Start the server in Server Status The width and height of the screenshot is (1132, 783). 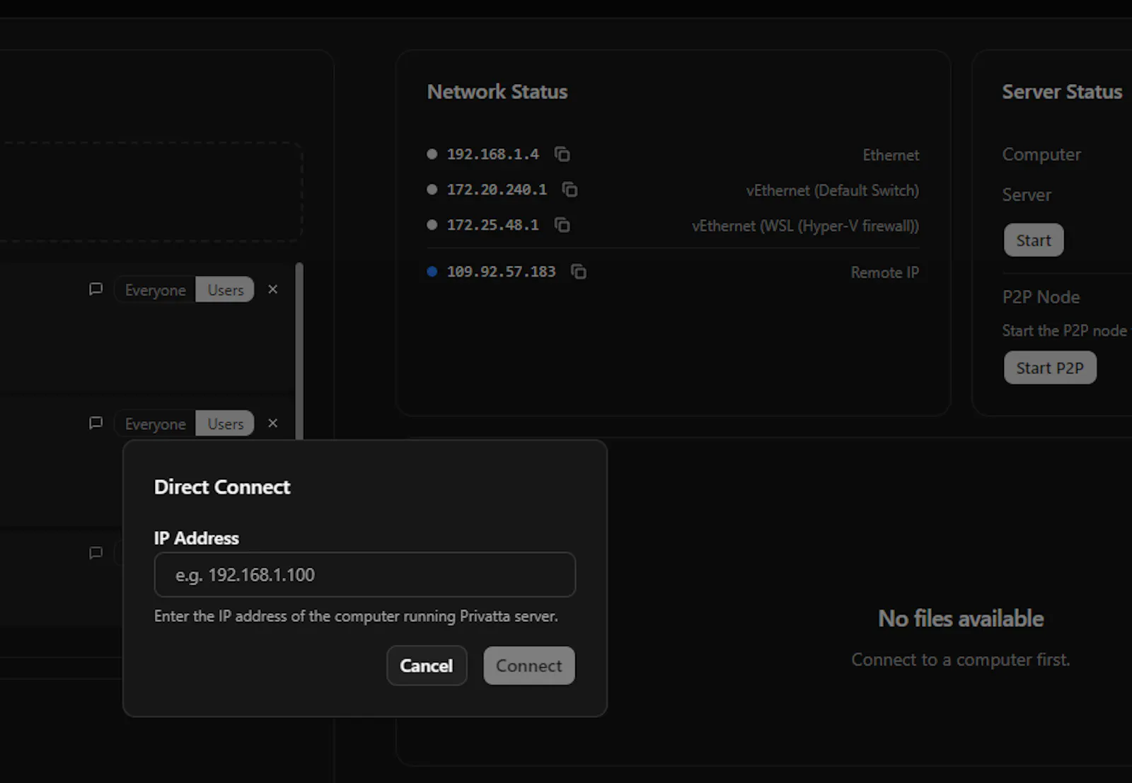pyautogui.click(x=1034, y=240)
